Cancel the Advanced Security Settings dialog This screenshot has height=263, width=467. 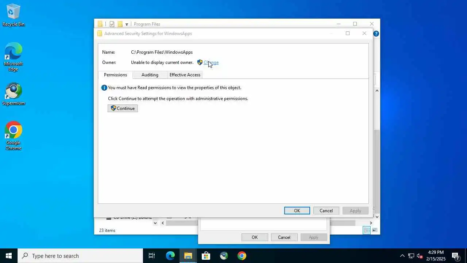326,211
